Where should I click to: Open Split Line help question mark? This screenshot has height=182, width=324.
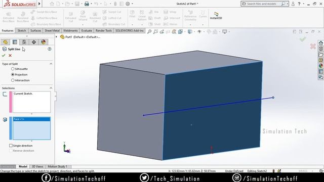[50, 49]
